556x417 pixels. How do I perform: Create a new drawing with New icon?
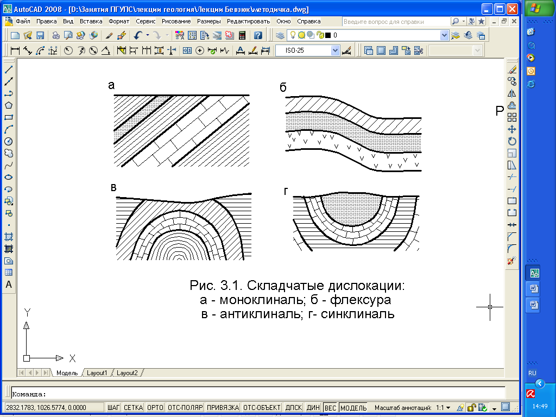[x=15, y=35]
